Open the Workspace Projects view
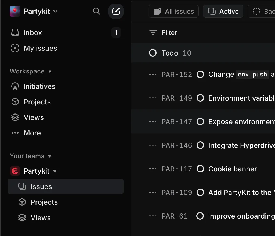275x236 pixels. pyautogui.click(x=37, y=102)
